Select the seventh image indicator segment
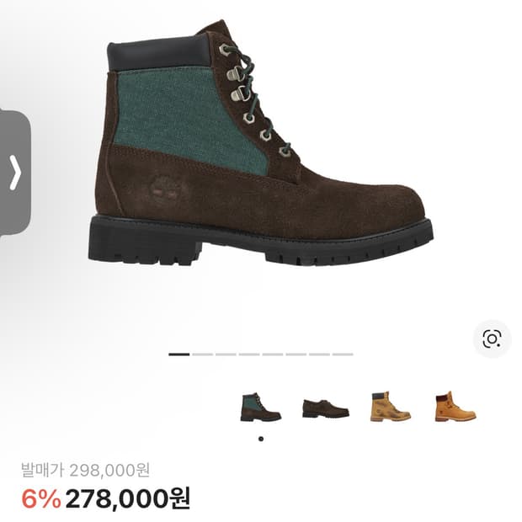 [319, 354]
